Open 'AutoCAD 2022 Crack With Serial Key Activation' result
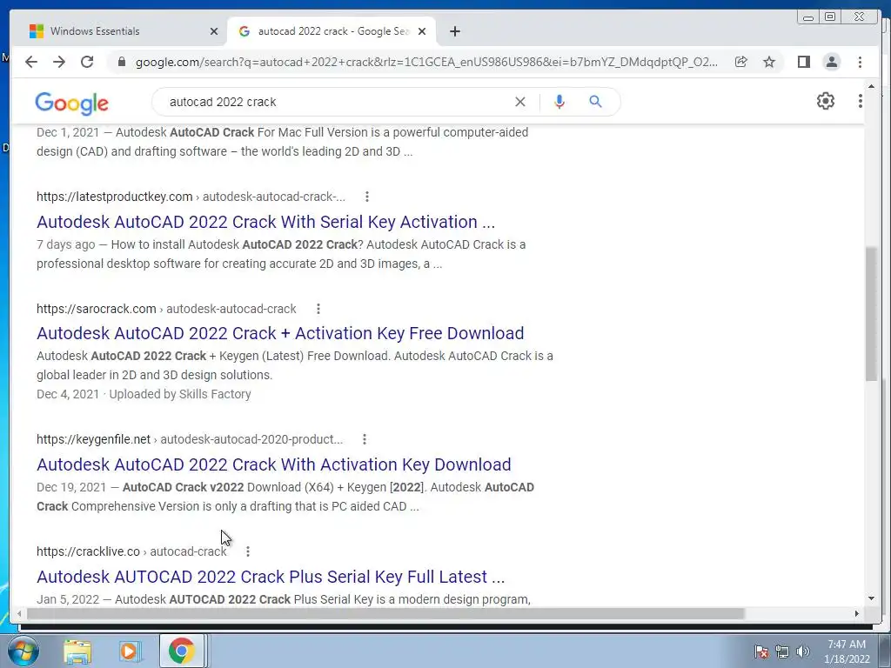This screenshot has height=668, width=891. tap(266, 222)
